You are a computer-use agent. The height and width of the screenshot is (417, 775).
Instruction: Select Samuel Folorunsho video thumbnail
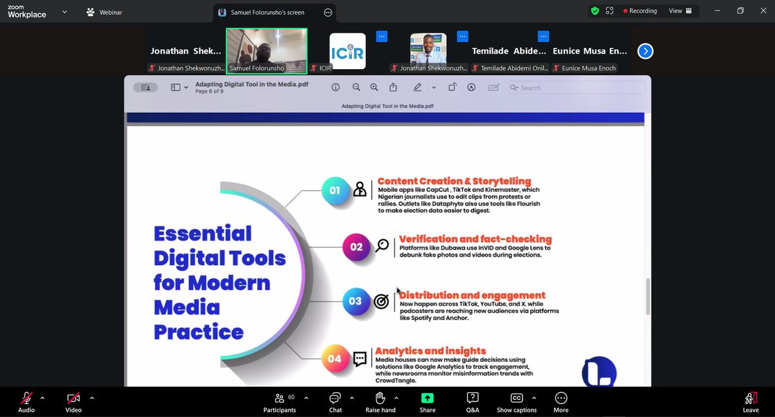[266, 51]
